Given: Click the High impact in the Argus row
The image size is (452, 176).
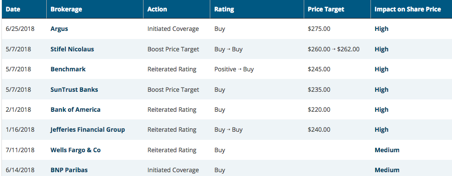Looking at the screenshot, I should [381, 29].
